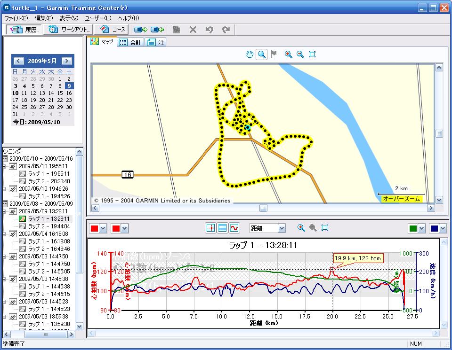Select the magnifier zoom tool above map
The image size is (452, 350).
[261, 54]
